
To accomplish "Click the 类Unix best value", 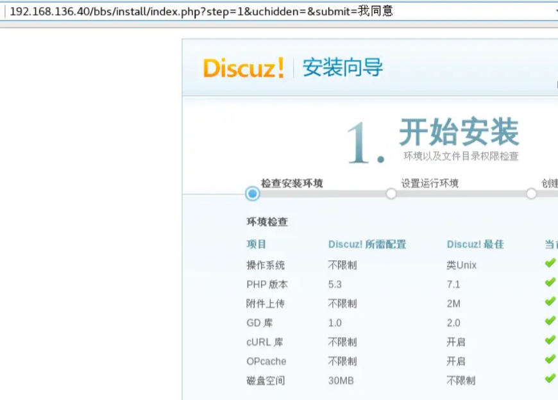I will point(462,265).
